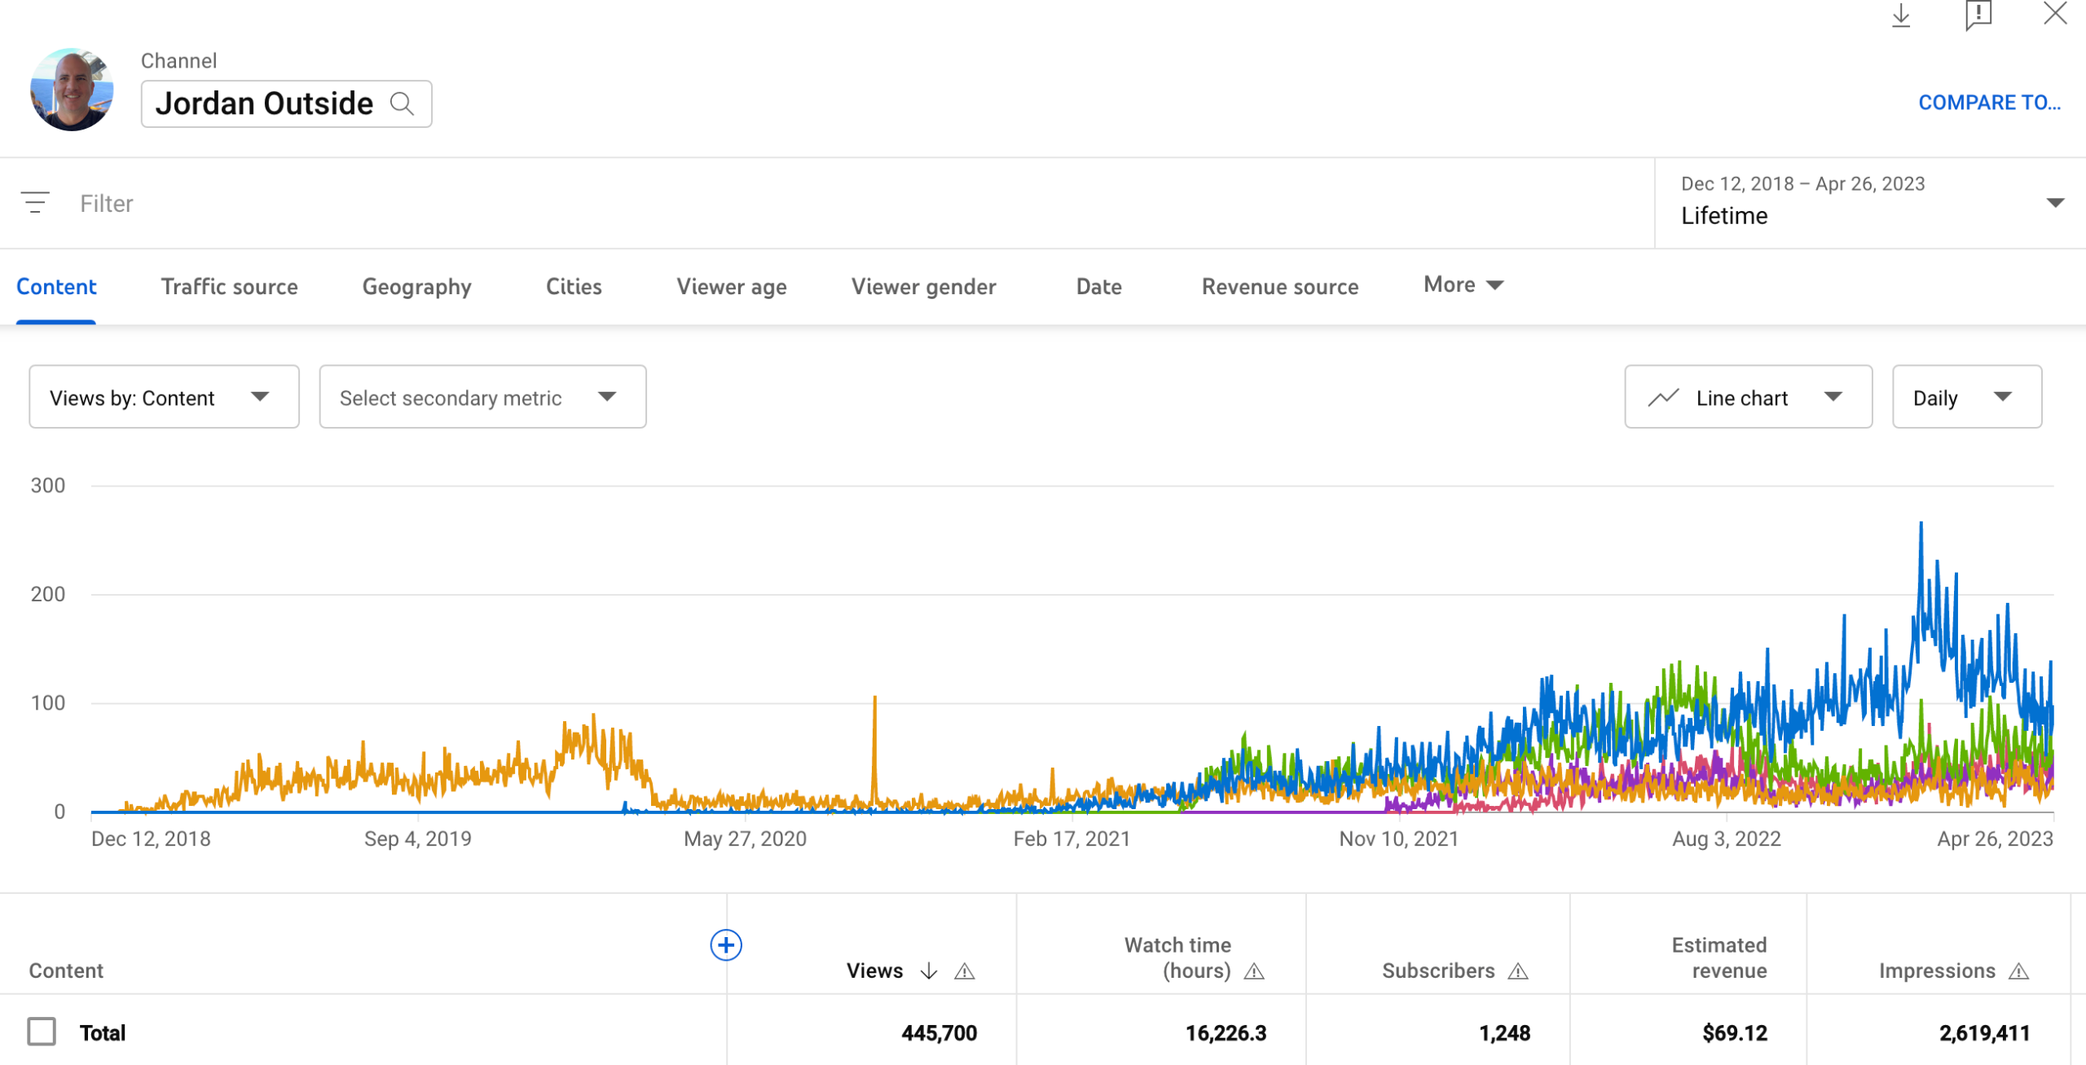Screen dimensions: 2086x1065
Task: Expand the Lifetime date range selector
Action: coord(1869,202)
